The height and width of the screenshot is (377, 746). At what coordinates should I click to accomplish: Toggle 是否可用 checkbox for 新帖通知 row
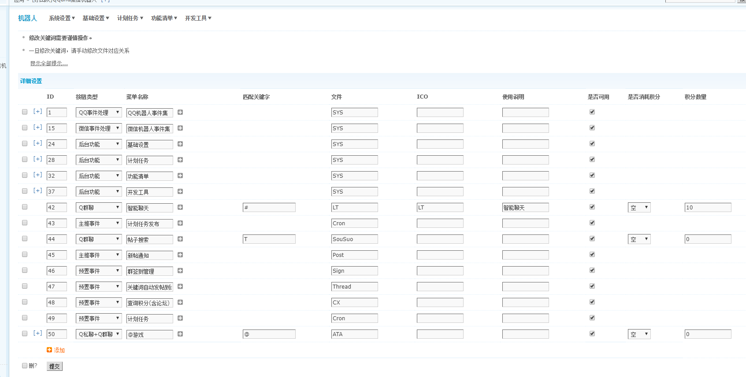point(592,254)
